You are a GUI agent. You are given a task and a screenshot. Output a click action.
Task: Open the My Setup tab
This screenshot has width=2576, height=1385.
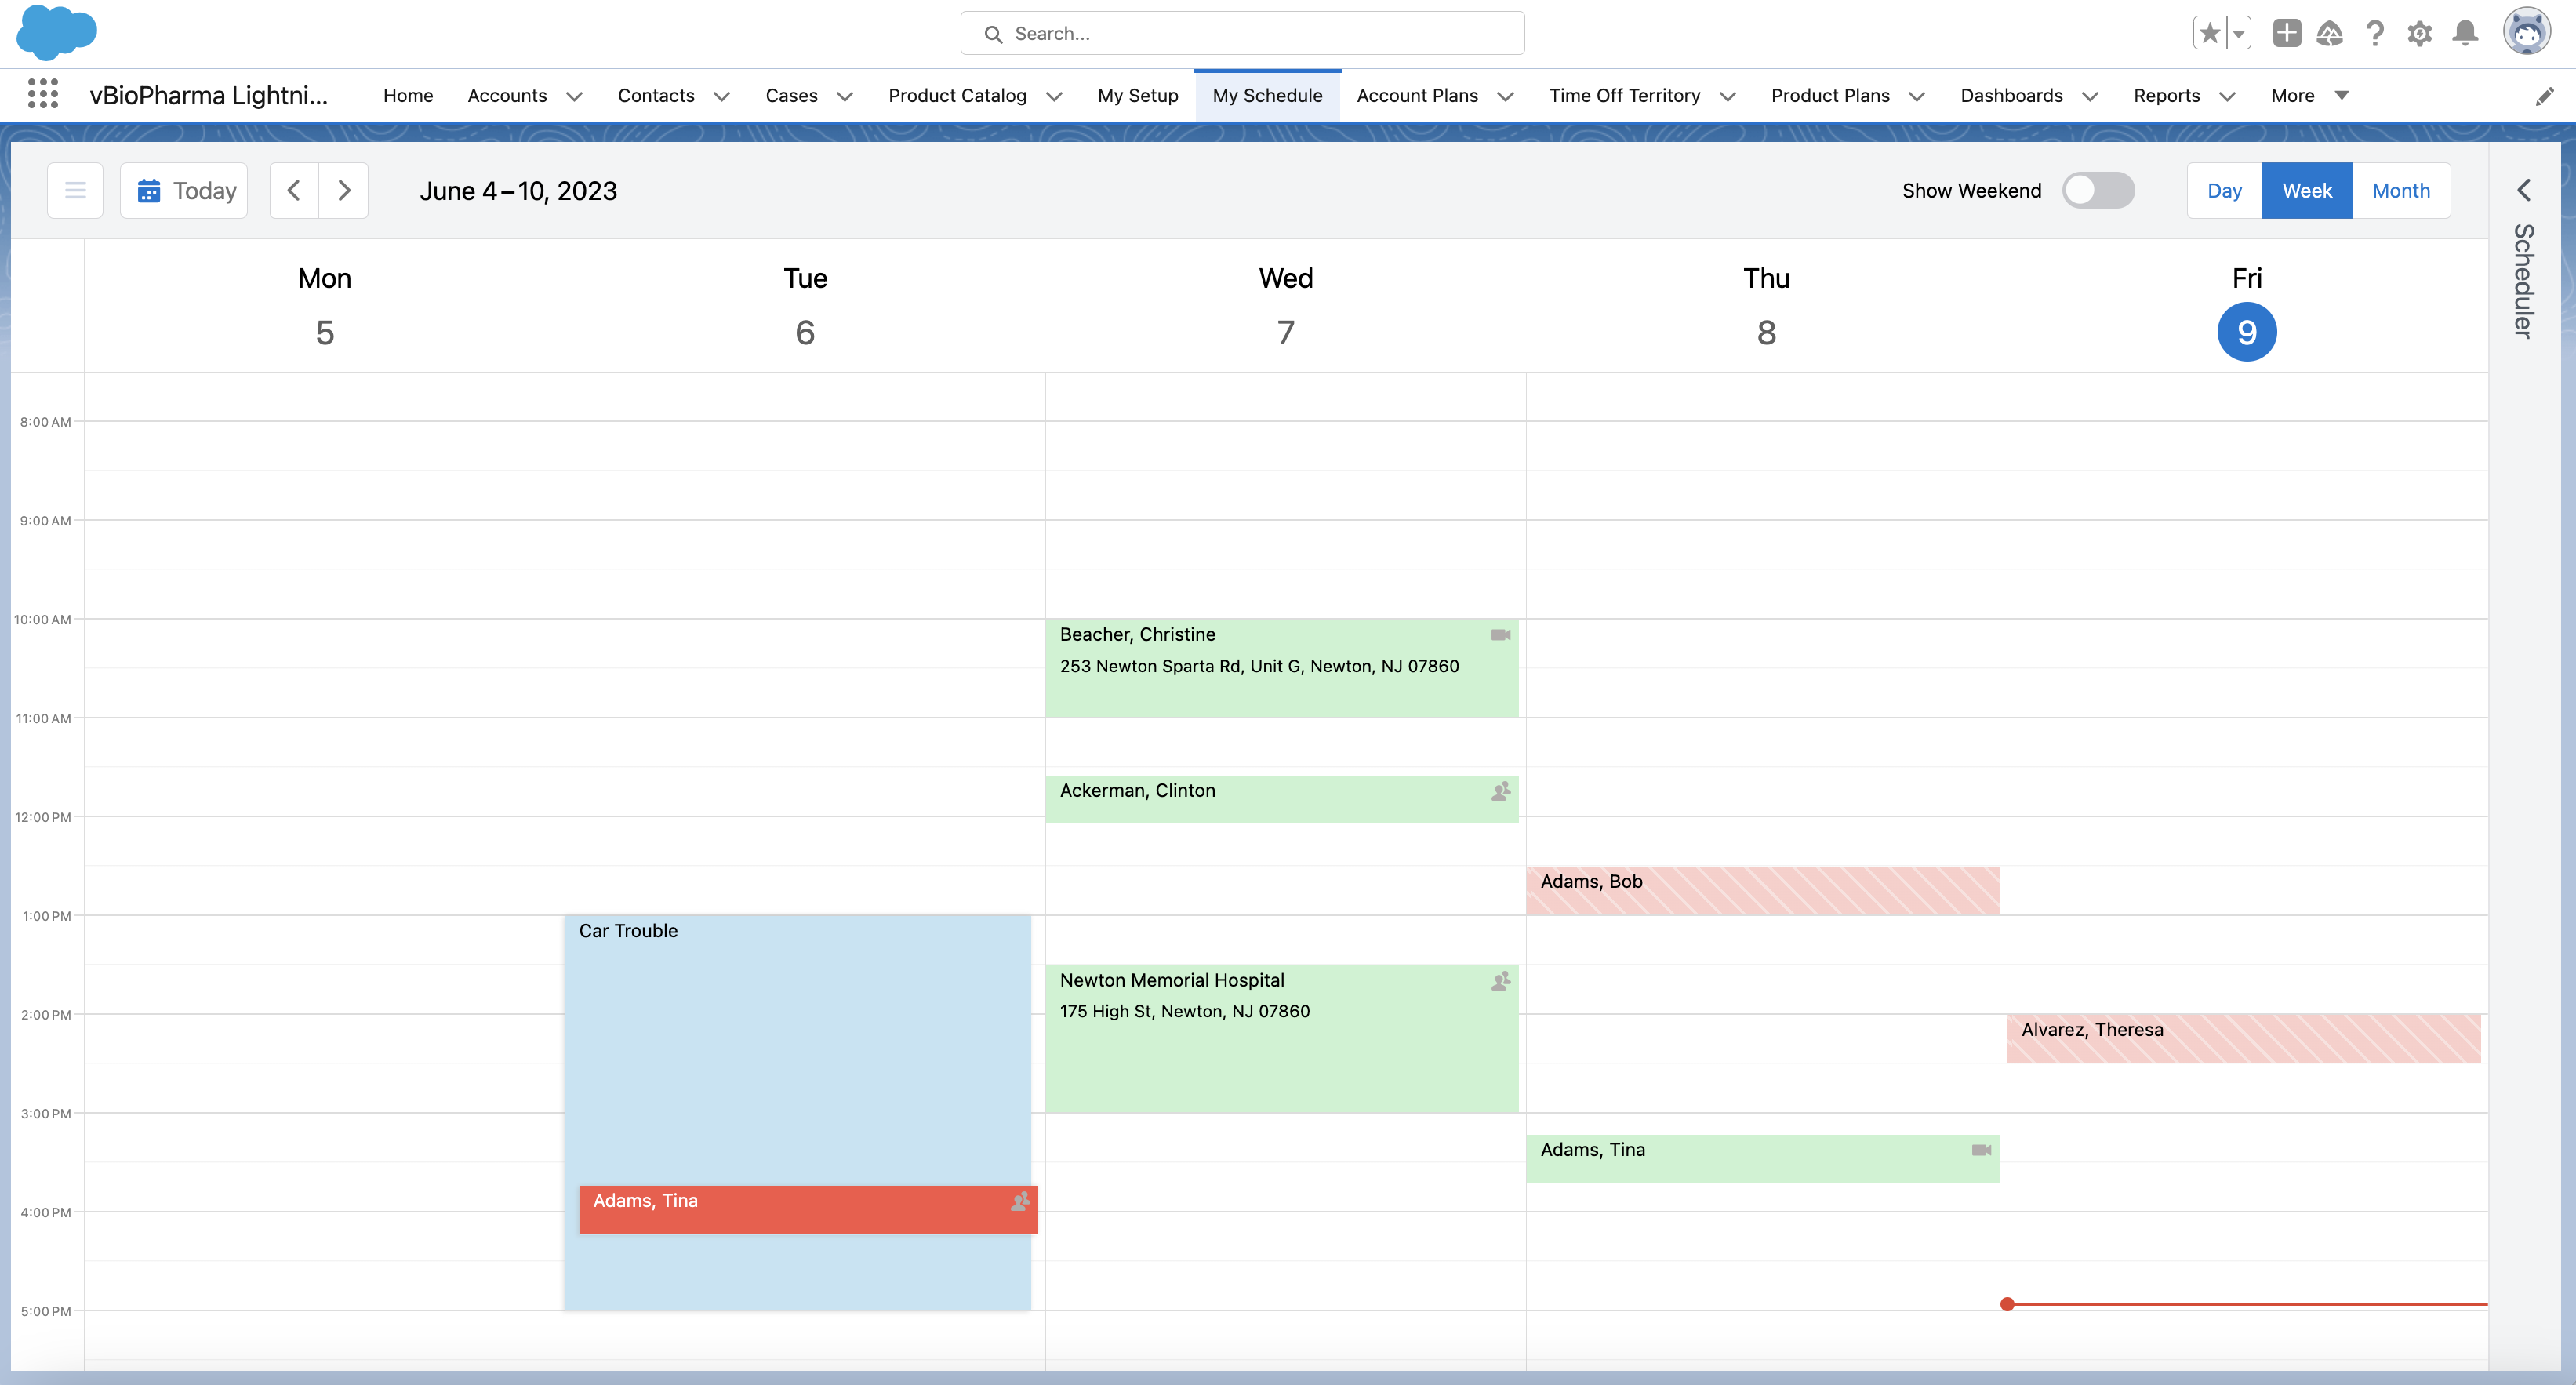(1137, 95)
